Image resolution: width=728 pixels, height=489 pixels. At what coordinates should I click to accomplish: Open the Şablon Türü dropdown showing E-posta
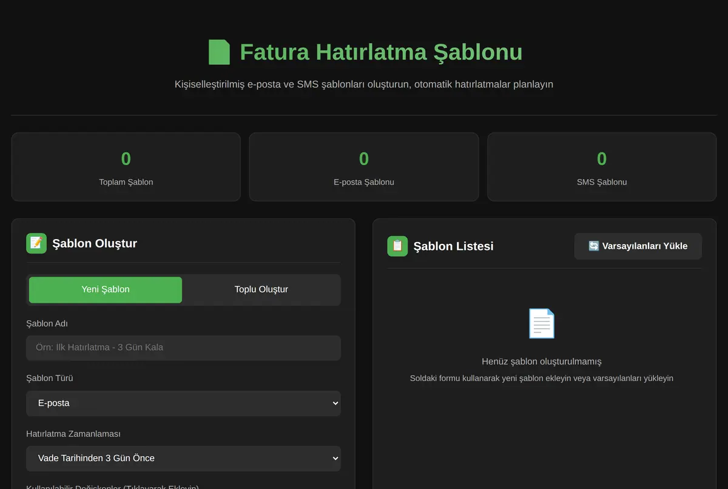tap(183, 403)
